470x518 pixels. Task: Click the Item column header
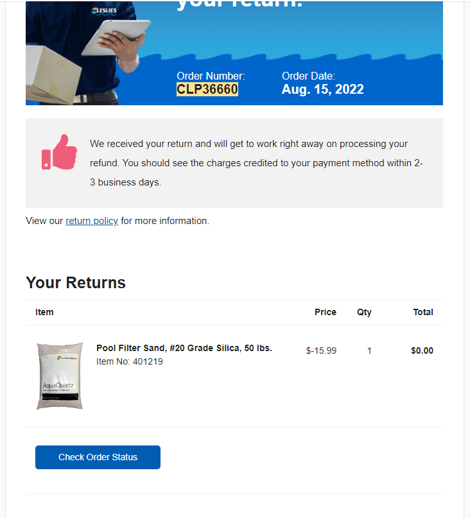point(44,312)
